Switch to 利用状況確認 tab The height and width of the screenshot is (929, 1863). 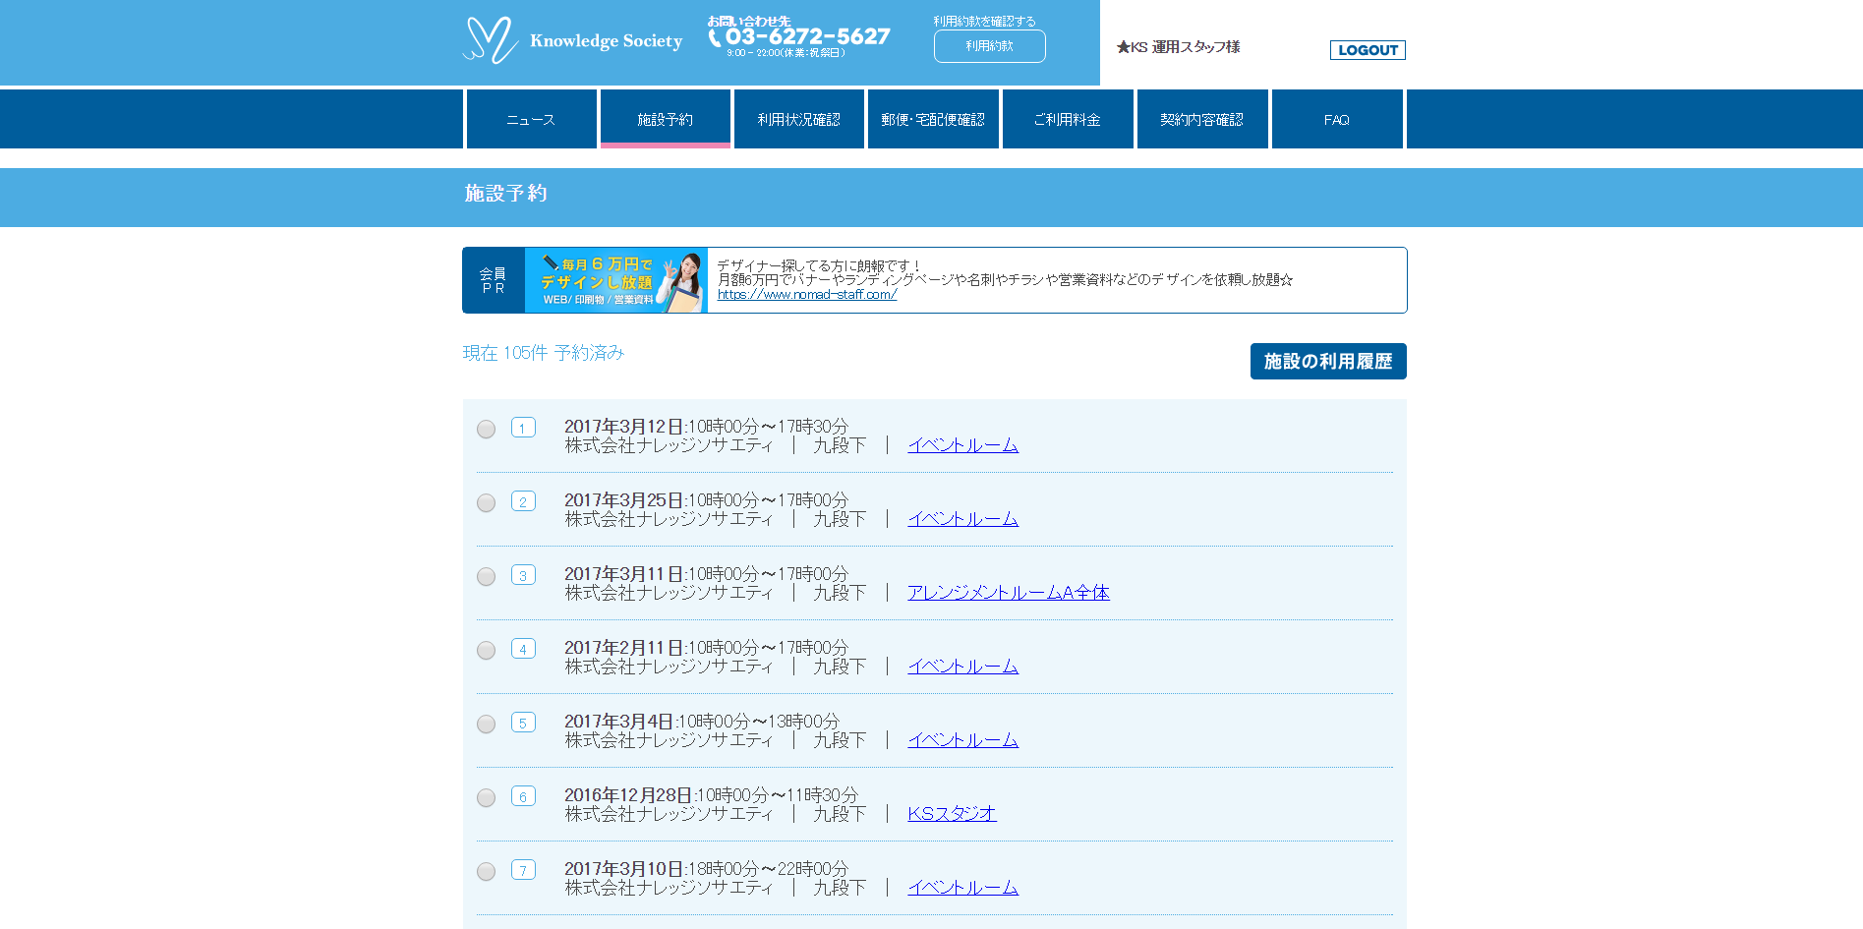(798, 119)
